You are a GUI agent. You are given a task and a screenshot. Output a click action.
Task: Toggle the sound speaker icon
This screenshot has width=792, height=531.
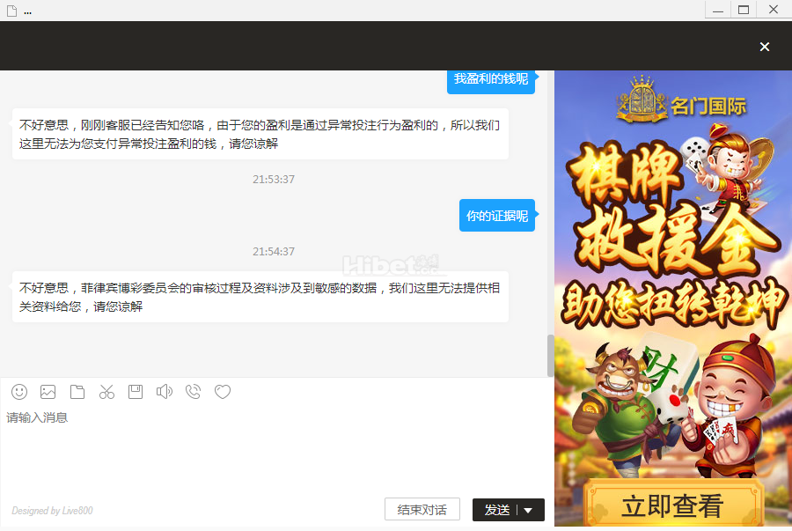click(165, 392)
